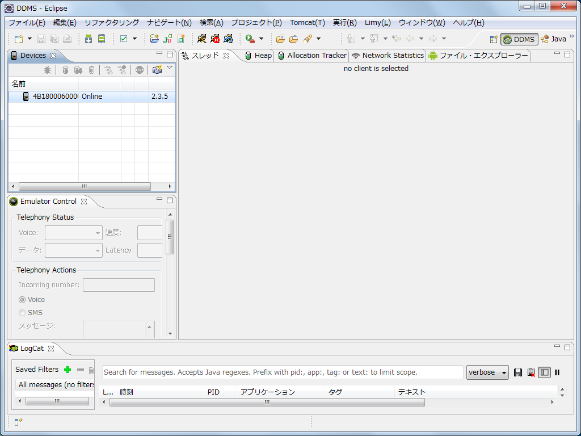The image size is (581, 436).
Task: Close the LogCat view tab
Action: 51,349
